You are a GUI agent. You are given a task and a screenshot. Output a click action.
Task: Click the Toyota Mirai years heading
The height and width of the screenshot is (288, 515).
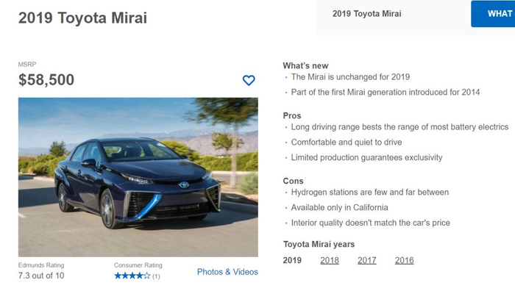(x=319, y=245)
